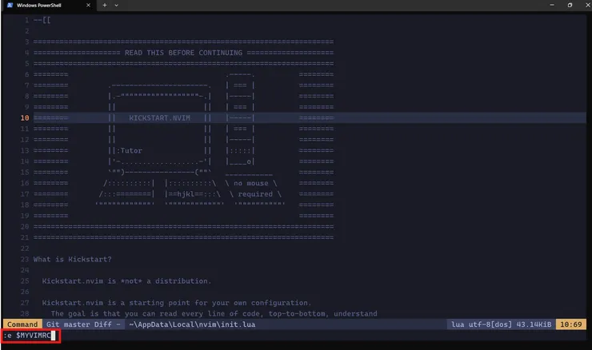This screenshot has height=350, width=592.
Task: Click the 'Command' mode indicator in statusline
Action: [x=22, y=324]
